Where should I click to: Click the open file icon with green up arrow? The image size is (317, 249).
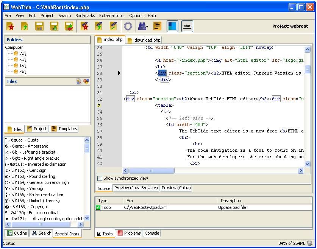coord(25,26)
